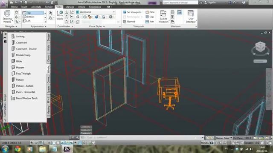Image resolution: width=273 pixels, height=153 pixels.
Task: Select the Double Hung window tool
Action: coord(21,55)
